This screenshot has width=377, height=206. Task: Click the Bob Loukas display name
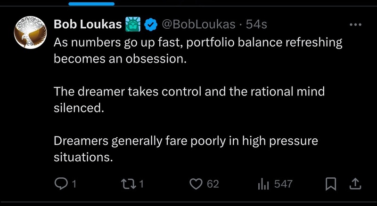coord(88,24)
